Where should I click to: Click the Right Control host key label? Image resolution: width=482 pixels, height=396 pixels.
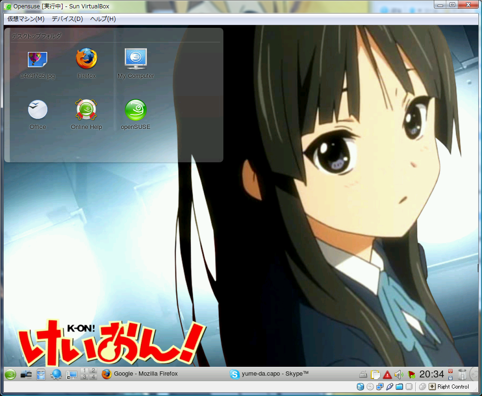(x=453, y=386)
